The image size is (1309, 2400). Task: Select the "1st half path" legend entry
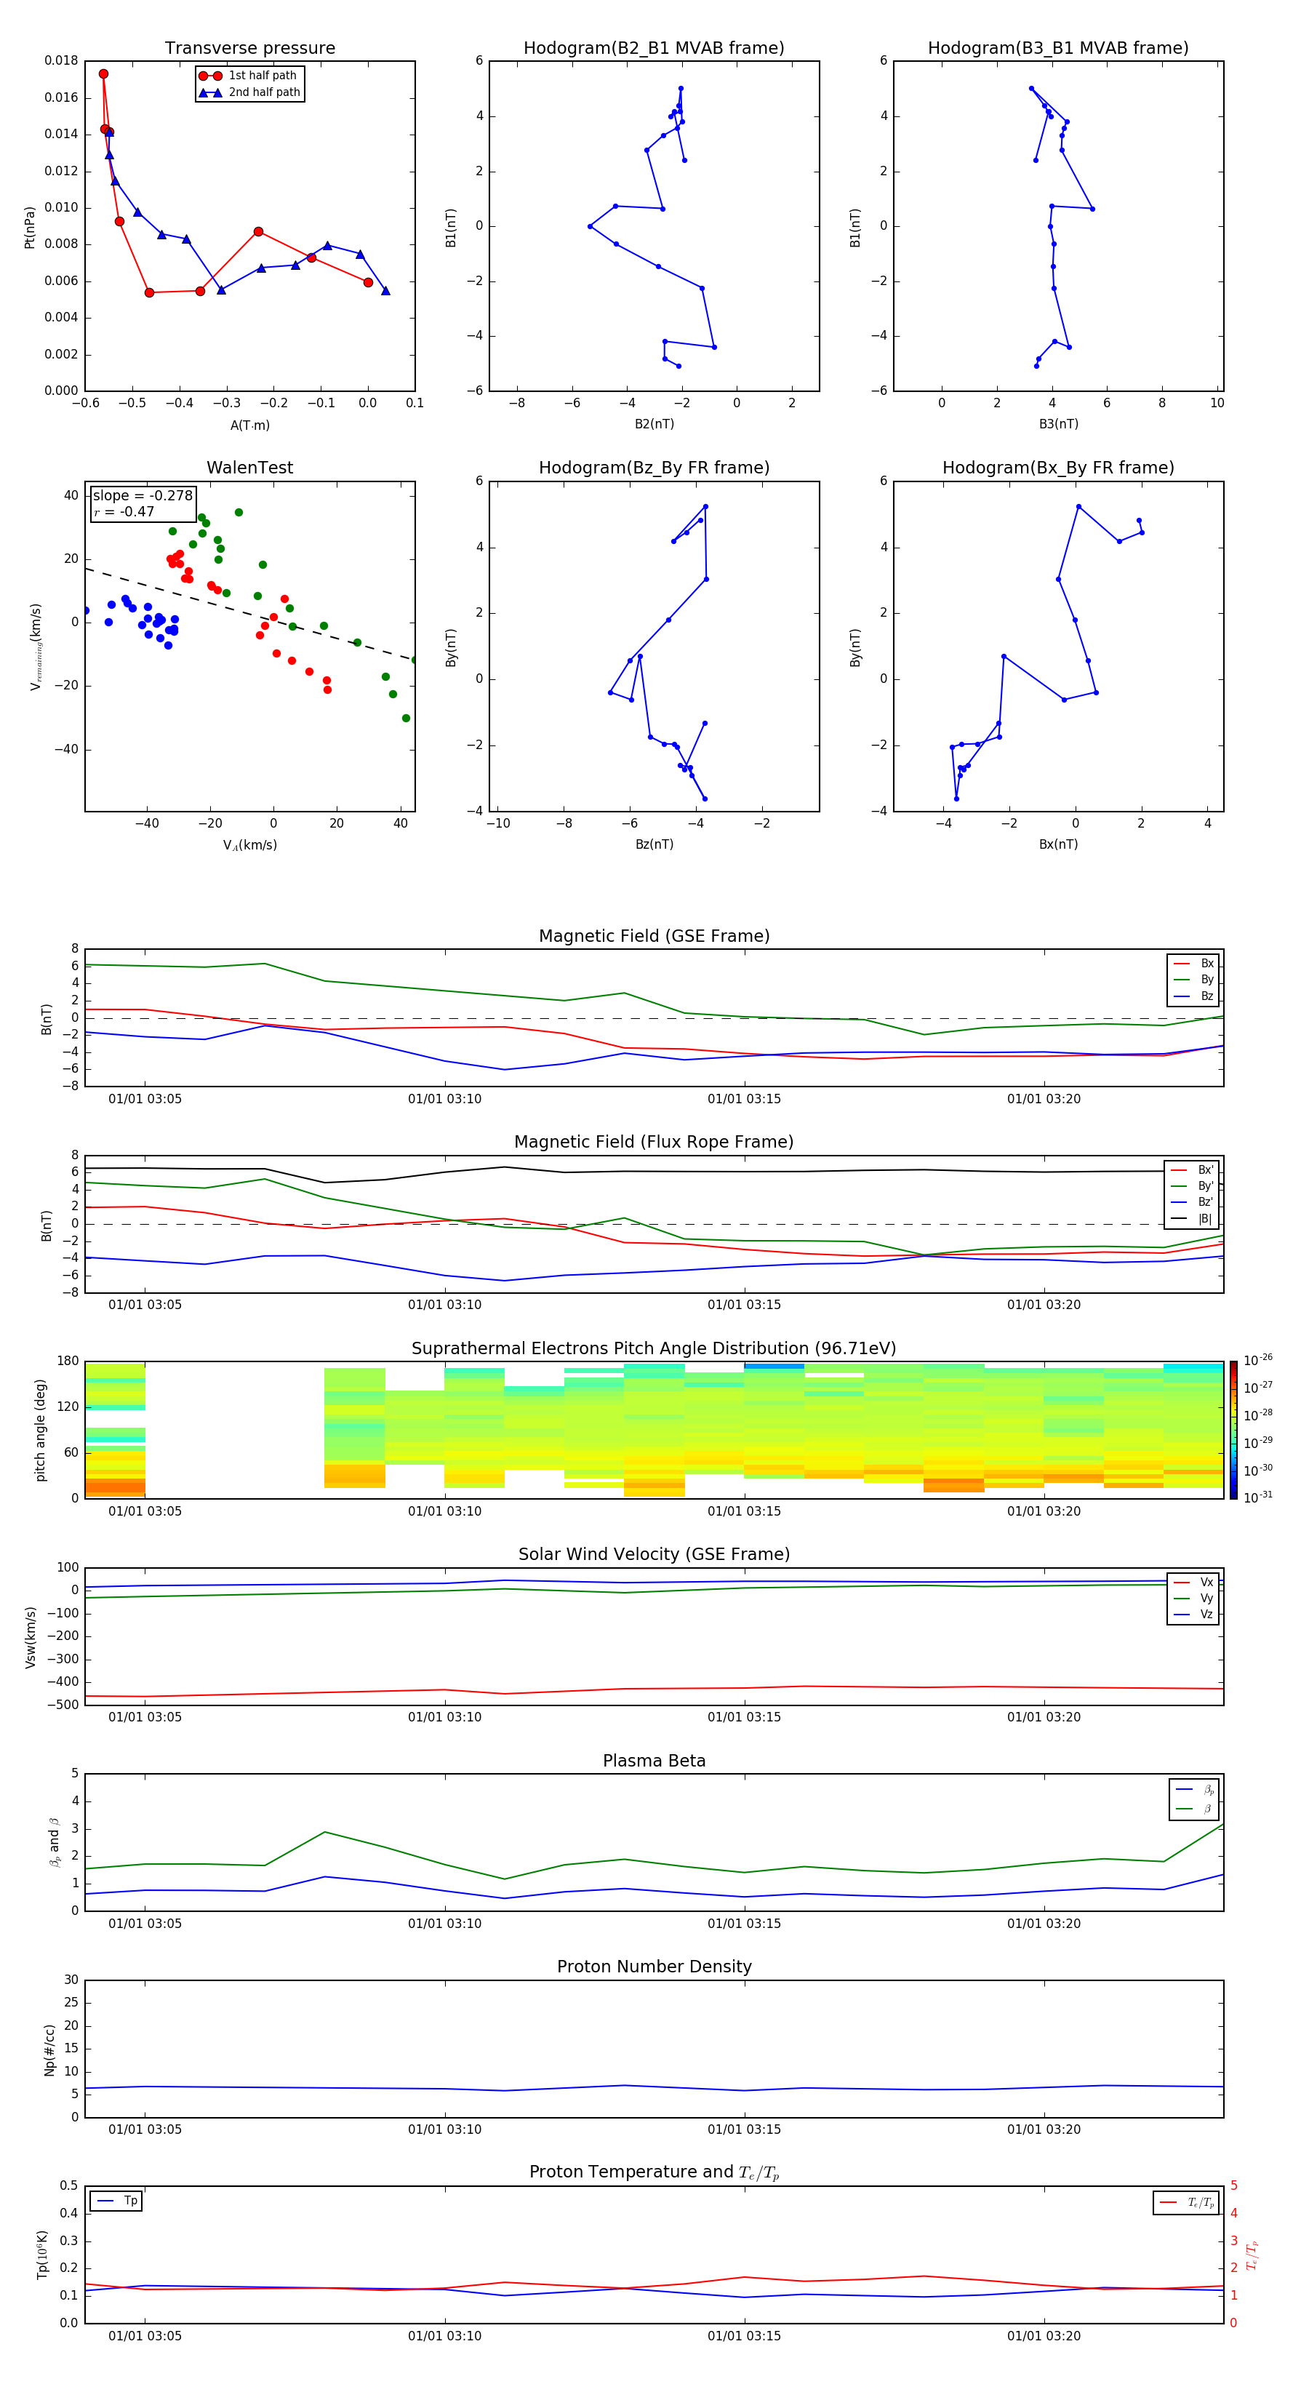(x=248, y=76)
